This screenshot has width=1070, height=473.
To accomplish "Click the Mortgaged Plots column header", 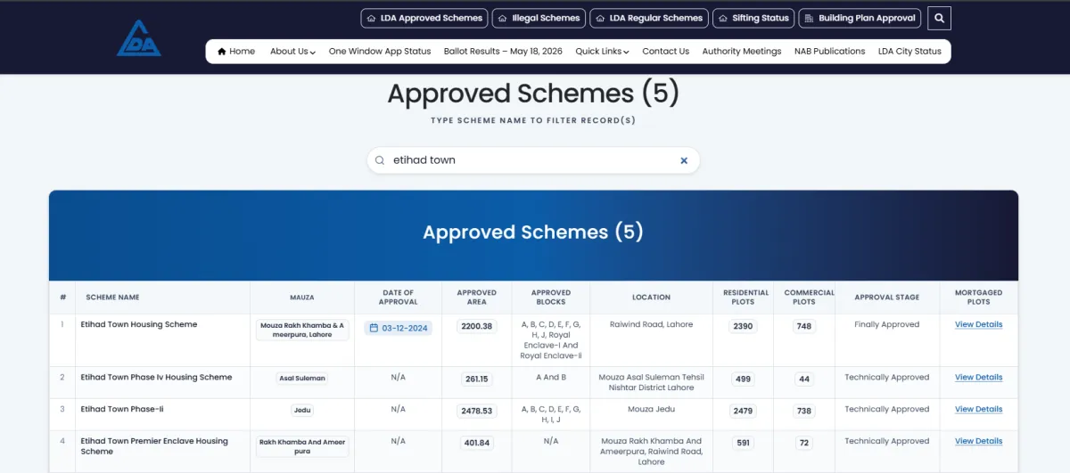I will (x=978, y=298).
